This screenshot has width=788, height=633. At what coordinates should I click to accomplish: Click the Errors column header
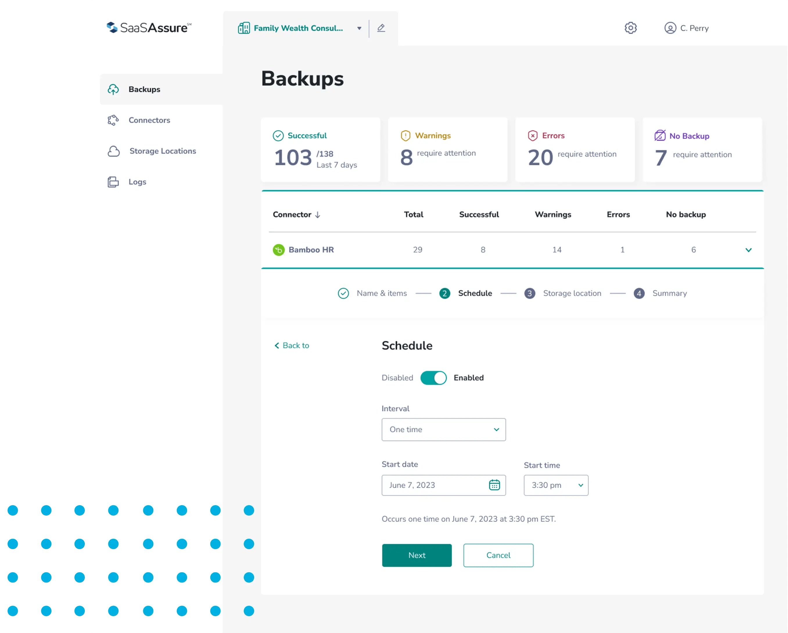618,214
